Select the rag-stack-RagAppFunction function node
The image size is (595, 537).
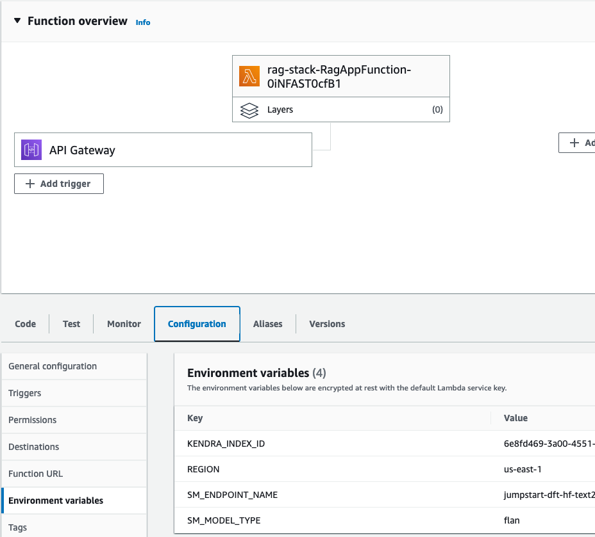point(340,76)
